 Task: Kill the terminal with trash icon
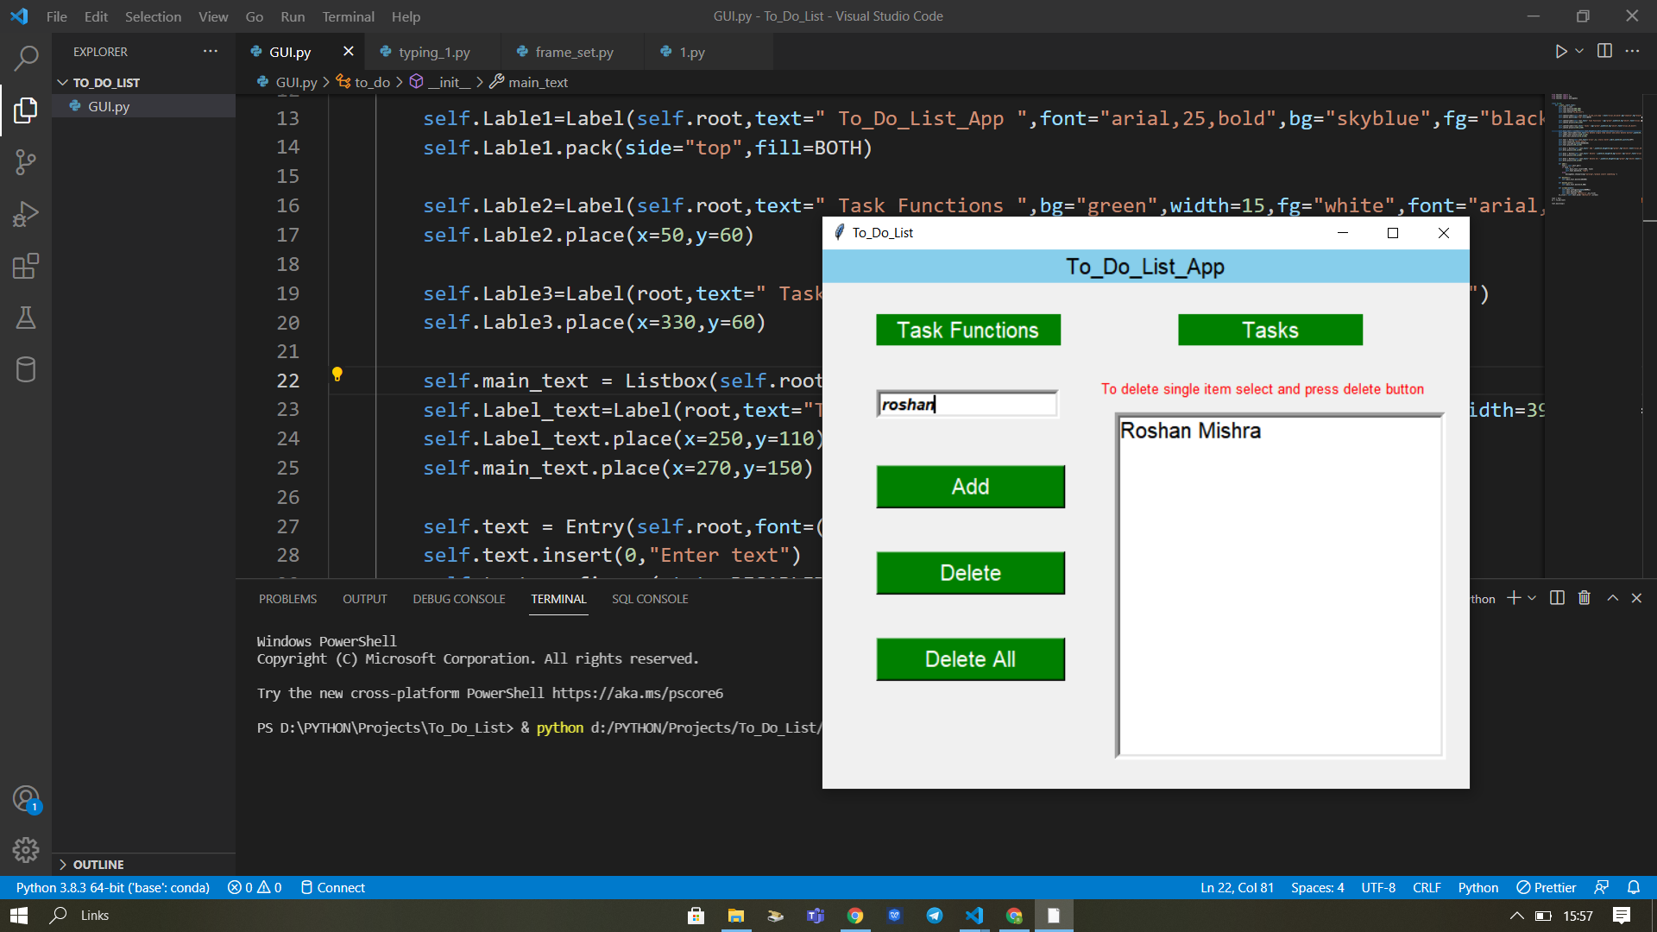coord(1584,598)
